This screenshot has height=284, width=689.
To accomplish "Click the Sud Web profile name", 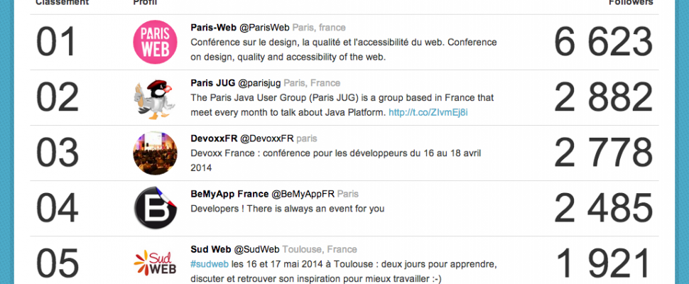I will (x=210, y=249).
